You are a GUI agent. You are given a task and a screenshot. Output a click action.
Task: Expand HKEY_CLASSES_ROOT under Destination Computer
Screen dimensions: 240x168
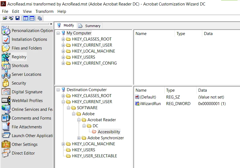coord(63,96)
